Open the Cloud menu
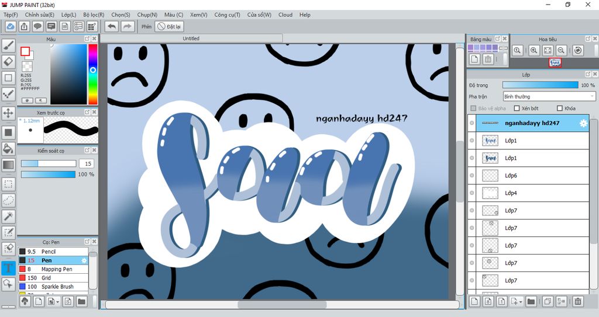 point(285,15)
